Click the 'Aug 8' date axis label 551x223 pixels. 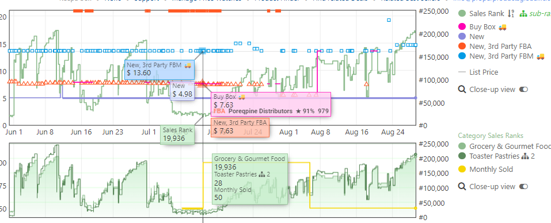coord(321,132)
